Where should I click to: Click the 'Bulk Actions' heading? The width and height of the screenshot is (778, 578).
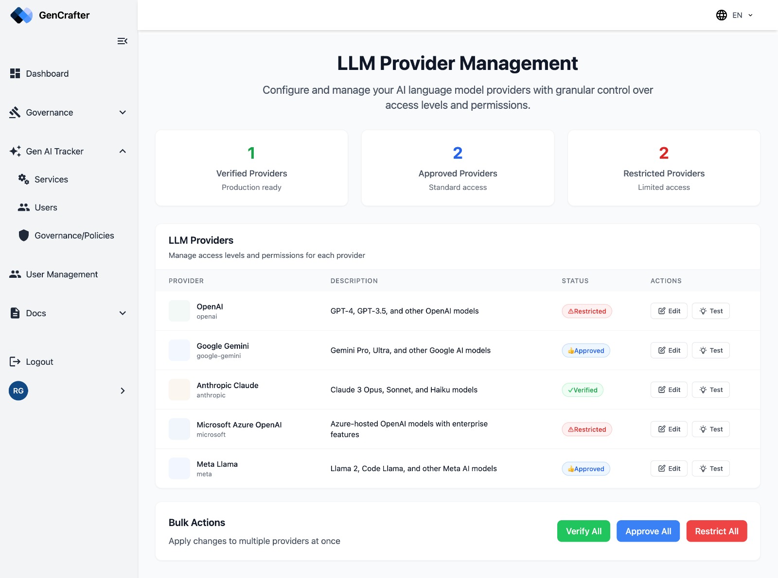(197, 523)
